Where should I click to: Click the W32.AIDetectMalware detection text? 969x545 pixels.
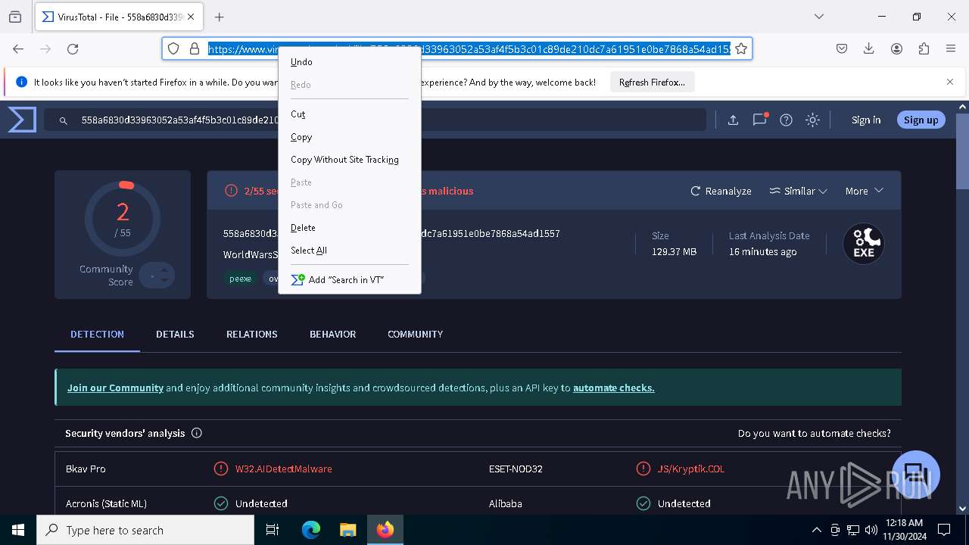(283, 469)
